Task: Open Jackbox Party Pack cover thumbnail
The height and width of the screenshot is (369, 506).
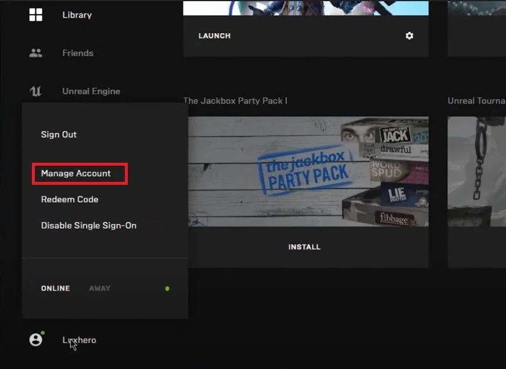Action: [x=308, y=171]
